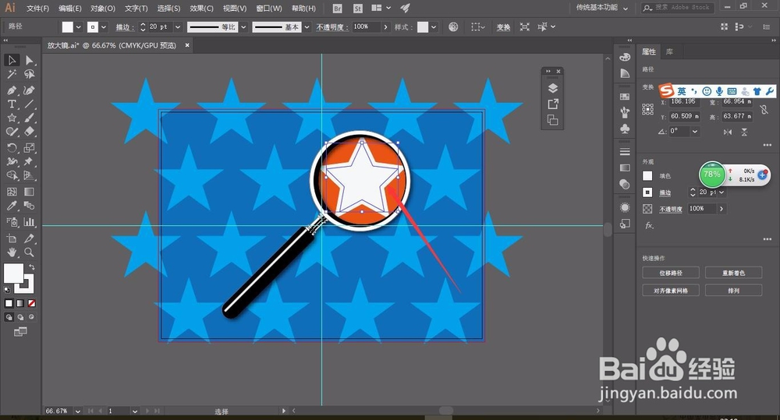Reset to default fill and stroke

coord(7,290)
